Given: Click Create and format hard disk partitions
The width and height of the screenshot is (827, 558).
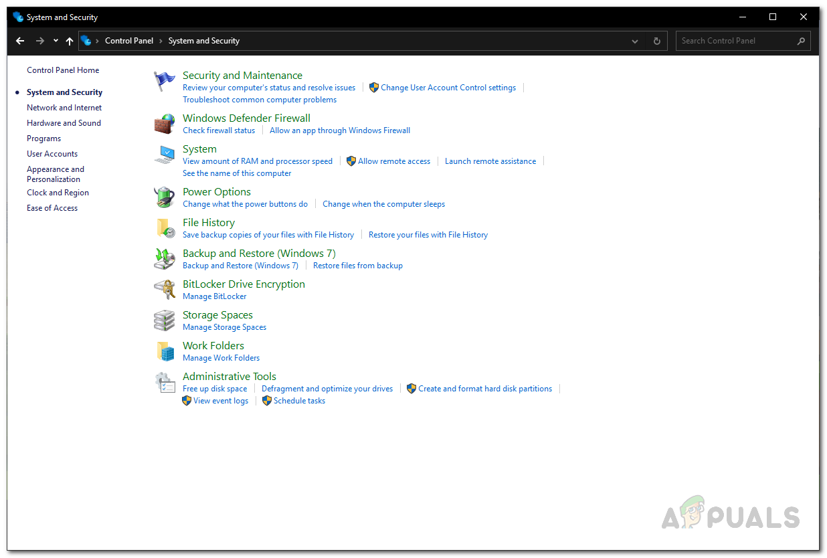Looking at the screenshot, I should 485,389.
